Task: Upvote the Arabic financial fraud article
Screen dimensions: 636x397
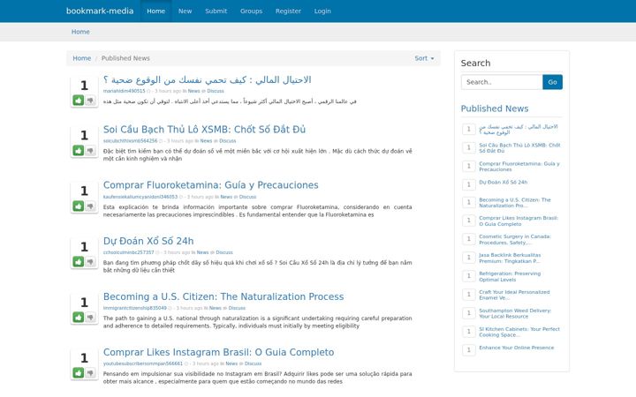Action: point(79,100)
